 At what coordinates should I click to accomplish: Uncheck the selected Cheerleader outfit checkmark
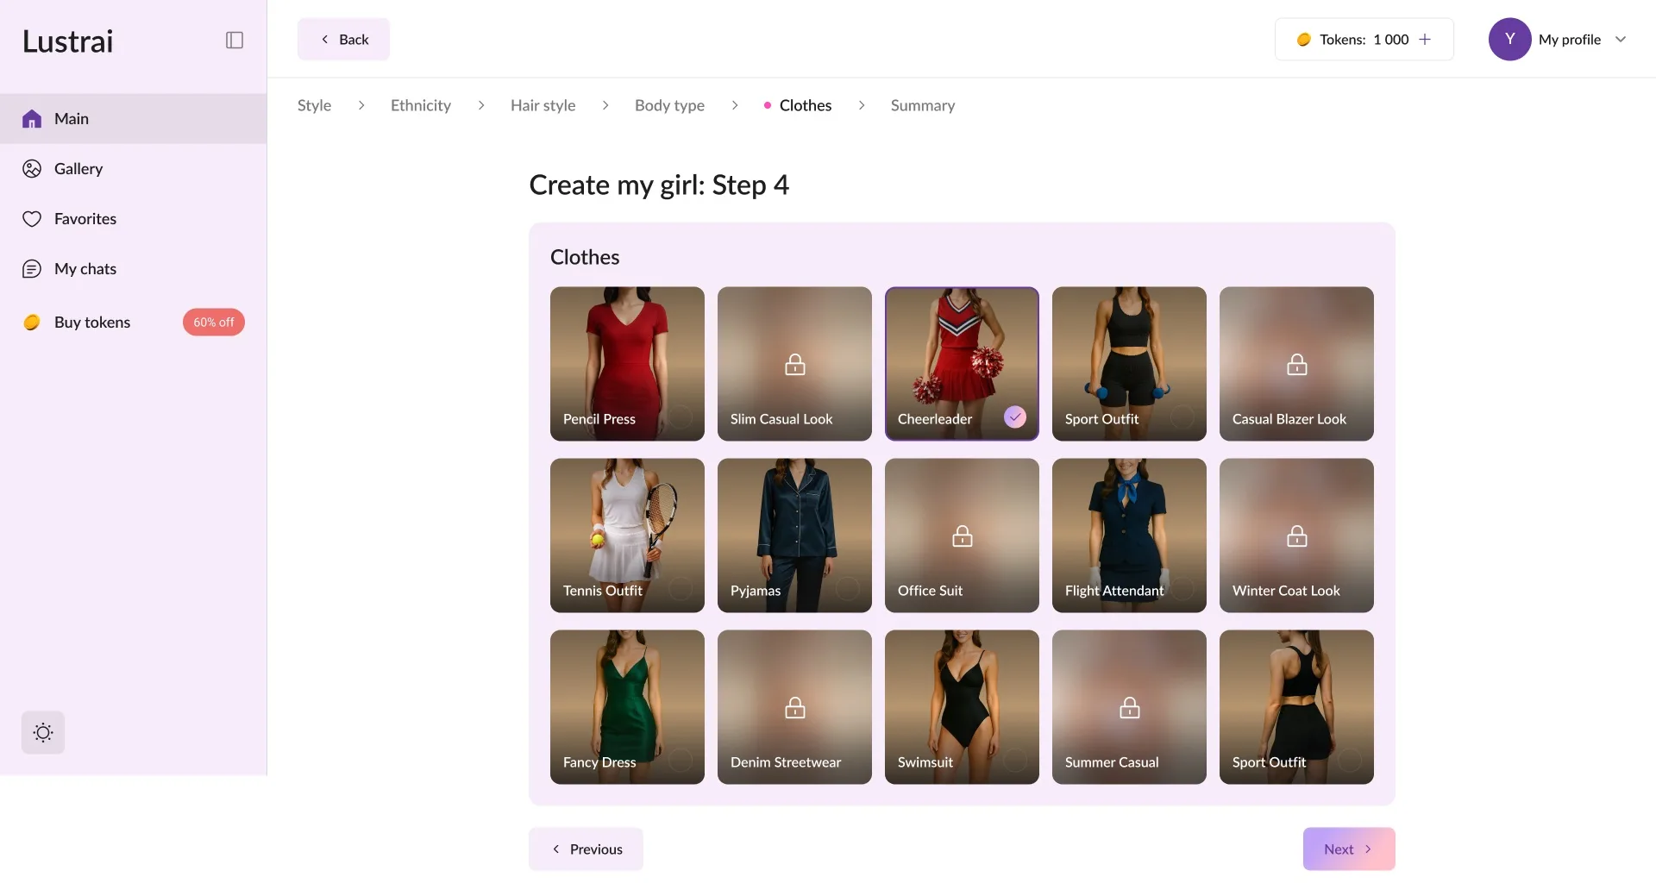click(x=1015, y=417)
